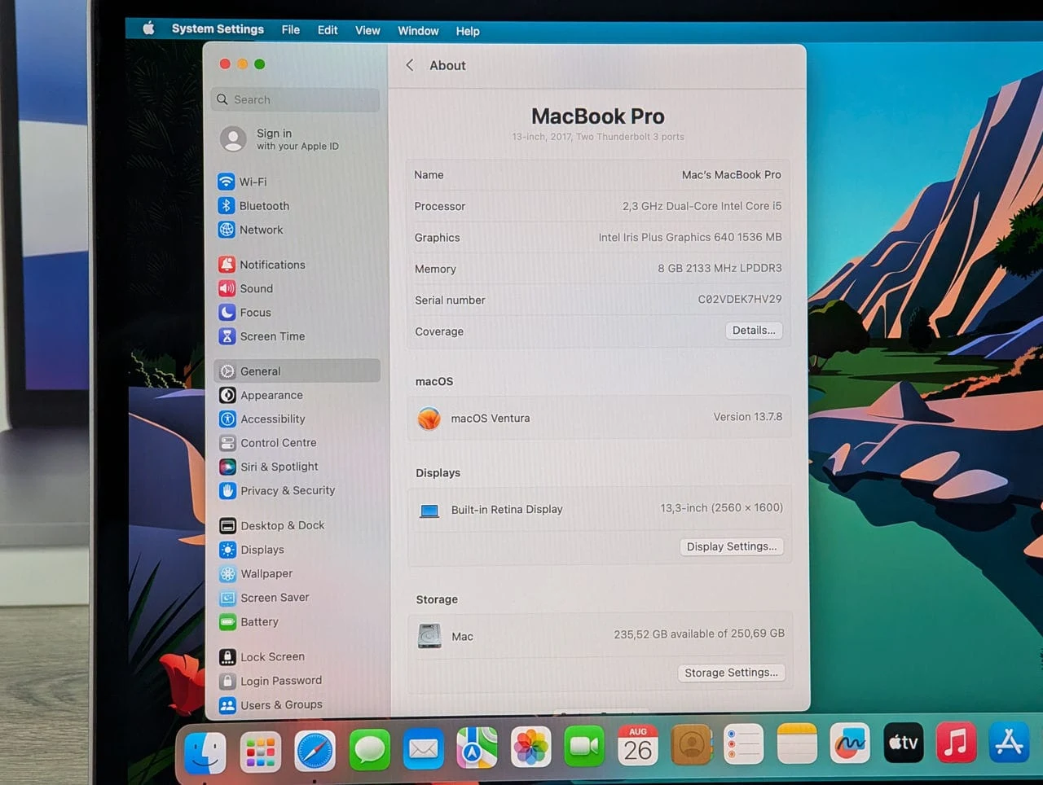Click the Coverage Details button
The height and width of the screenshot is (785, 1043).
pos(754,330)
